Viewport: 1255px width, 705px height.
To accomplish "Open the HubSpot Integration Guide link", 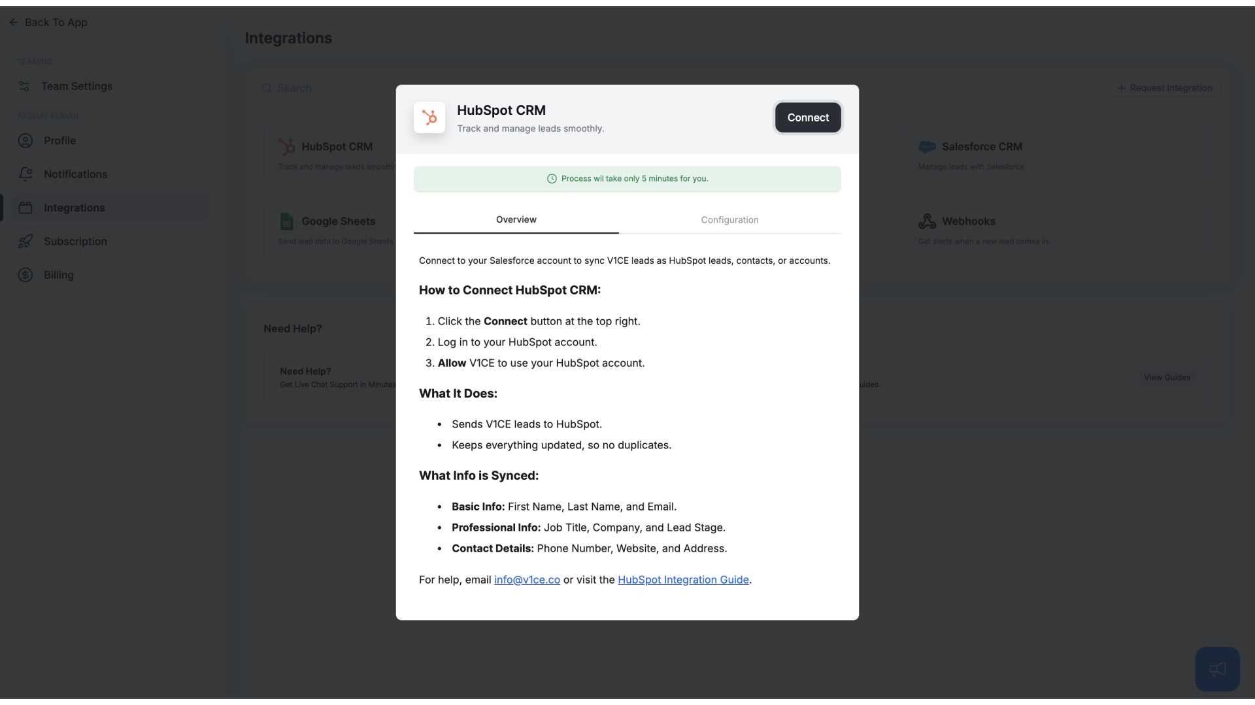I will coord(684,579).
